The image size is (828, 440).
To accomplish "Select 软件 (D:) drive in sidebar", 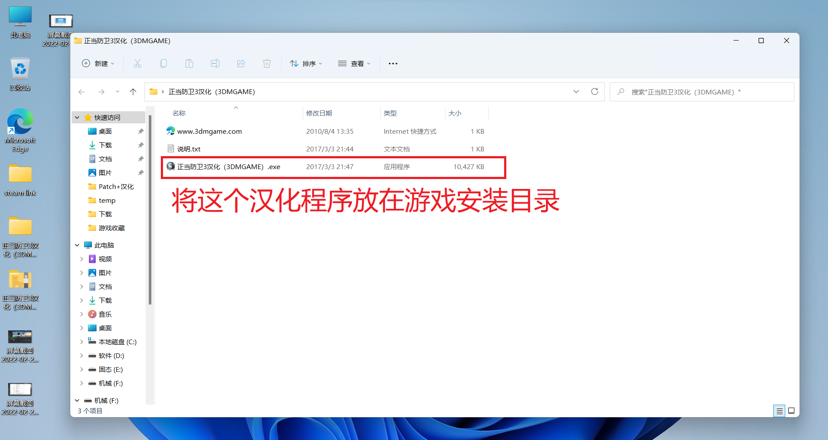I will click(x=111, y=355).
